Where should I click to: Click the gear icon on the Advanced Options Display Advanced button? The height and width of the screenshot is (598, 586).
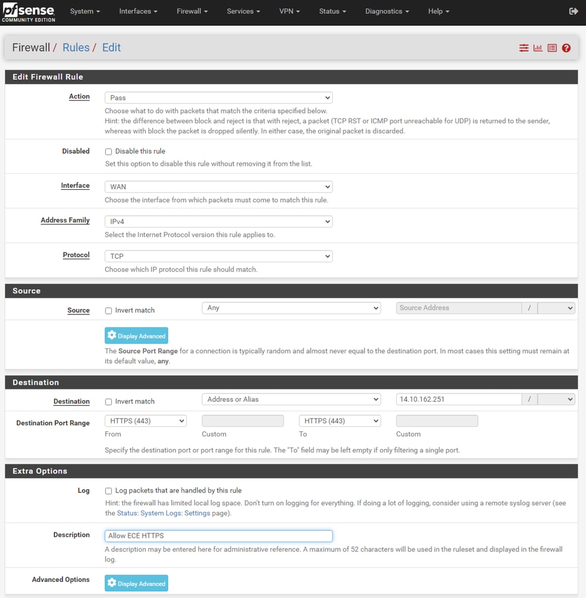point(112,583)
